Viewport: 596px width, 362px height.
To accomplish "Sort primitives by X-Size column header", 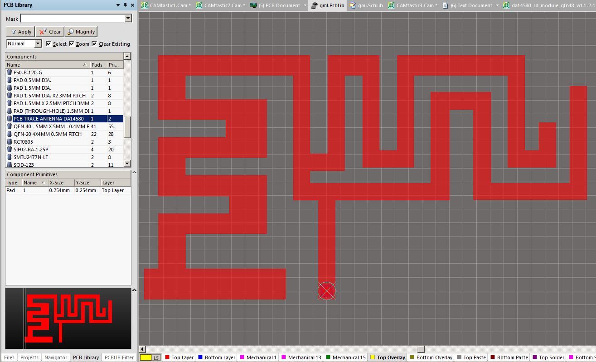I will click(61, 183).
